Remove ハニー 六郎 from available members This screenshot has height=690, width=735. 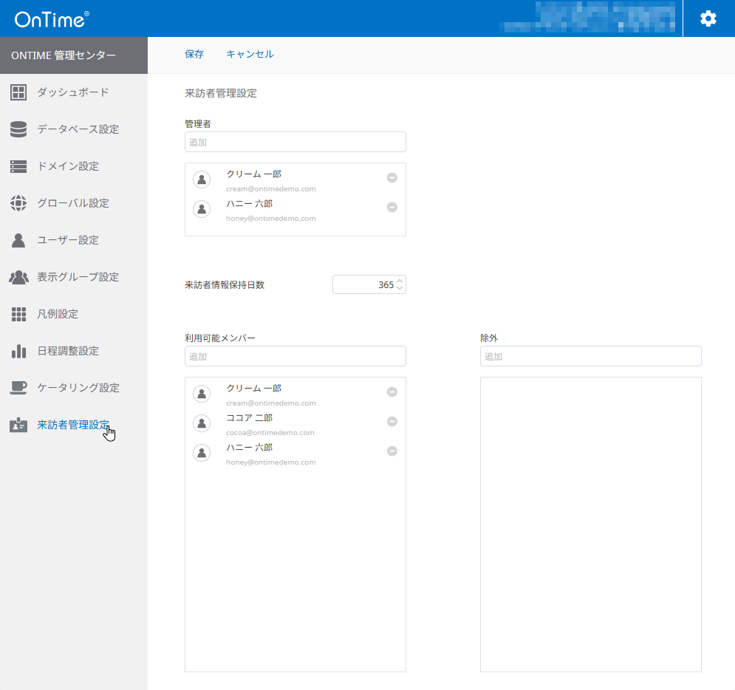(392, 451)
